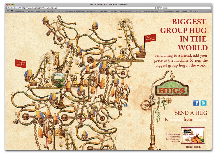Click the McCain Sweet Potato pack image
Screen dimensions: 217x156
193,136
